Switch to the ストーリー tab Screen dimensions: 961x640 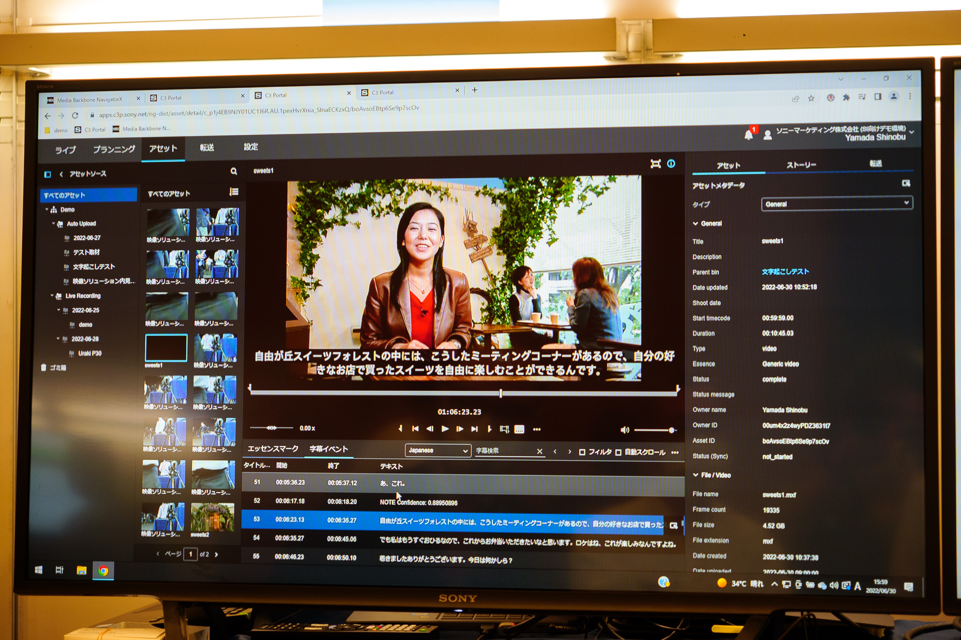coord(801,165)
